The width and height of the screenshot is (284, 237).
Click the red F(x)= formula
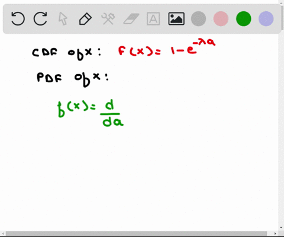coord(167,47)
